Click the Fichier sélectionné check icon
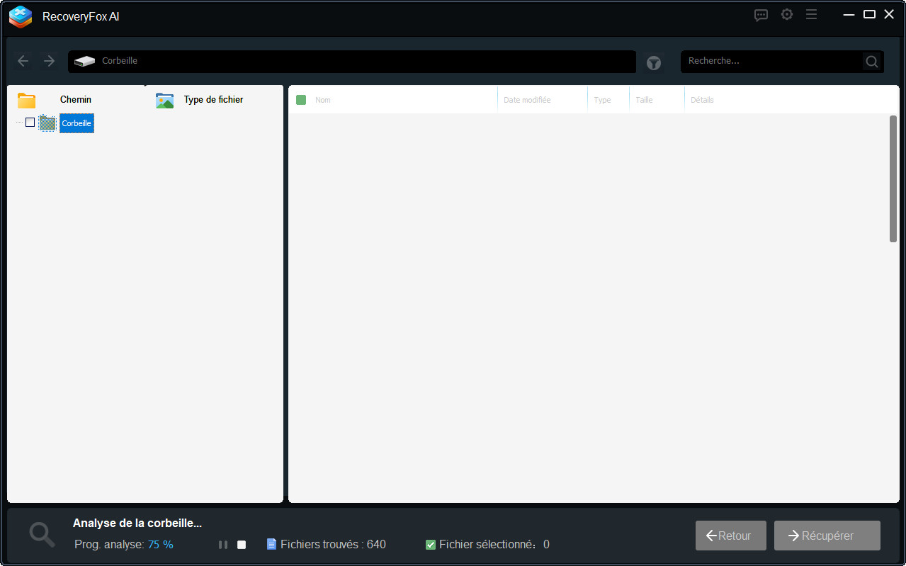The width and height of the screenshot is (906, 566). pos(430,545)
